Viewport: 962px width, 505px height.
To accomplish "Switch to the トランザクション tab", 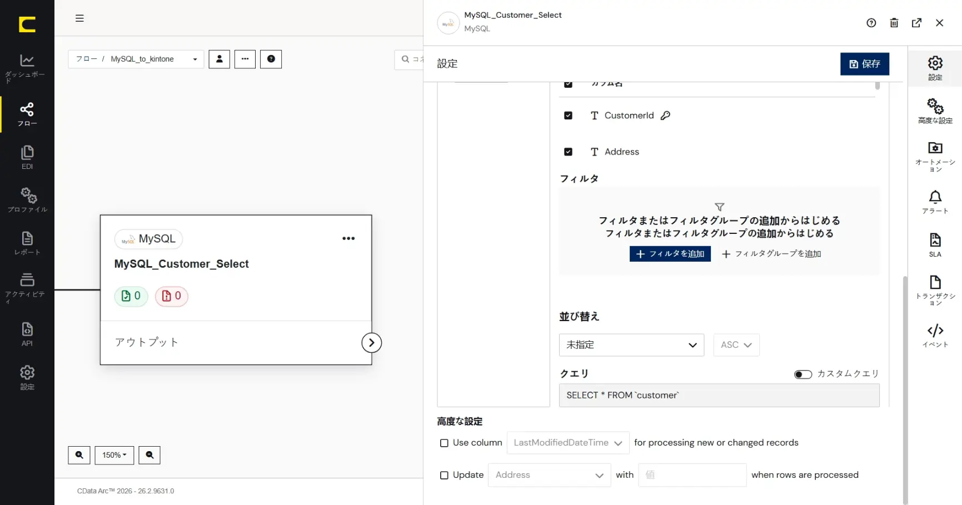I will pyautogui.click(x=935, y=291).
